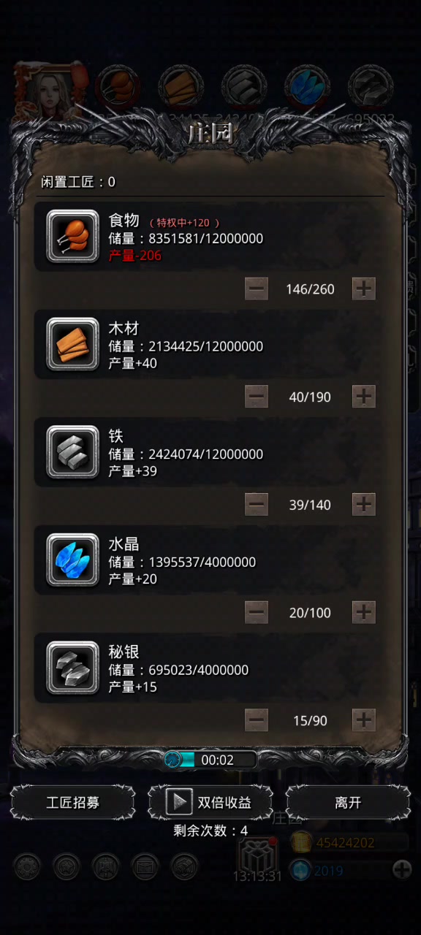The height and width of the screenshot is (935, 421).
Task: Tap the blue crystal (水晶) icon
Action: (x=72, y=560)
